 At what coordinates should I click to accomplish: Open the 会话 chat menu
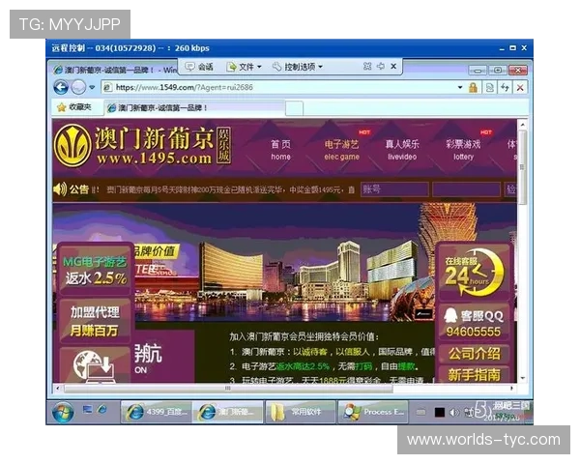(200, 67)
